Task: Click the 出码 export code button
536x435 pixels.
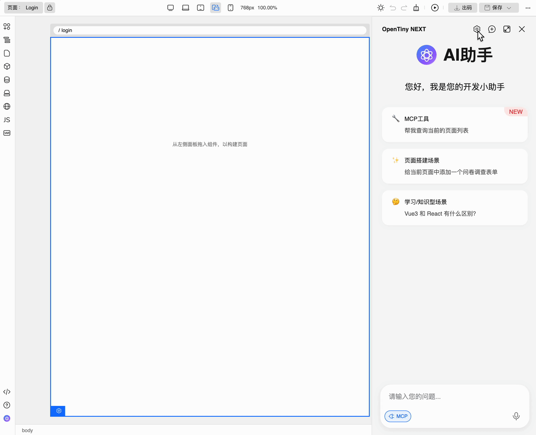Action: (462, 7)
